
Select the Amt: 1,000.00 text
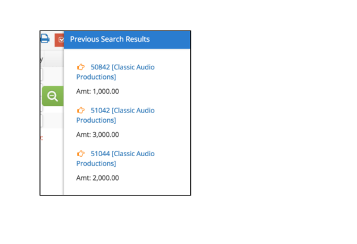97,91
